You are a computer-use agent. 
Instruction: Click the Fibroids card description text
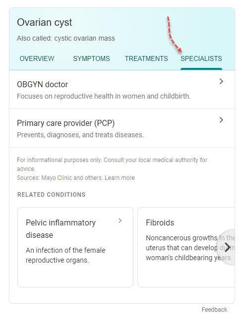tap(190, 248)
